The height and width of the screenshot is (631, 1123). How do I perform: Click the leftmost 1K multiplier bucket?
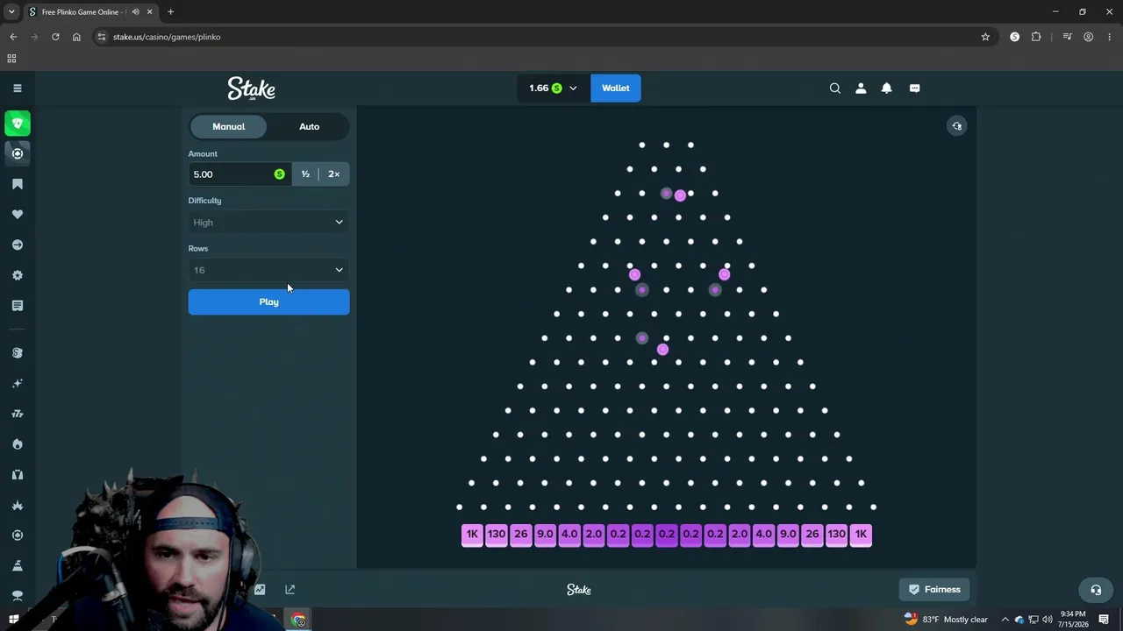[472, 535]
